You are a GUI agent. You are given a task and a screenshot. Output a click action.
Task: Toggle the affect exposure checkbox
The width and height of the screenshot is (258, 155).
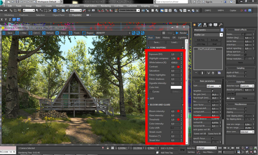(246, 55)
